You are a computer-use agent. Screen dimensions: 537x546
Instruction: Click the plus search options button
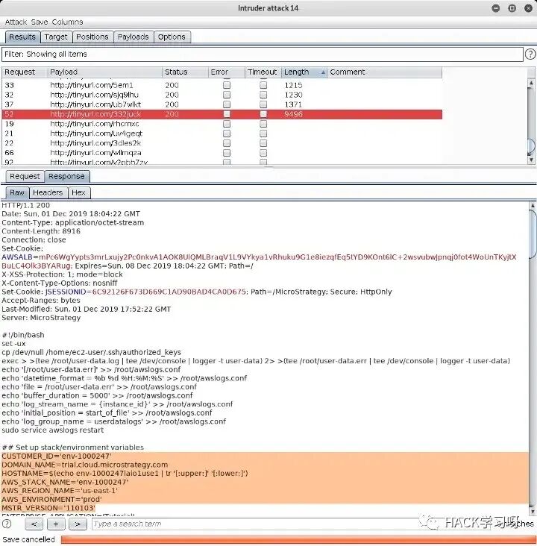[56, 524]
